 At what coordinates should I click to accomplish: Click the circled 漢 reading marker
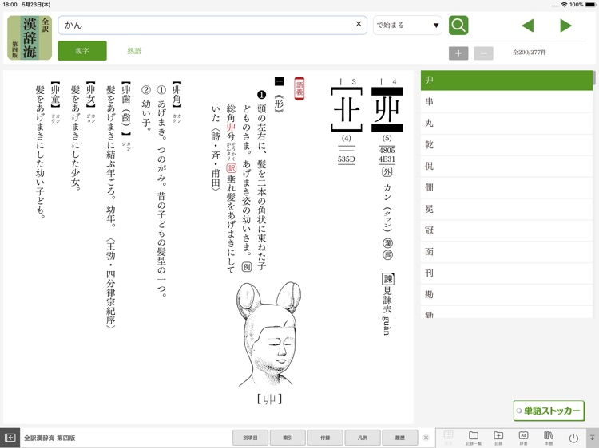[387, 243]
